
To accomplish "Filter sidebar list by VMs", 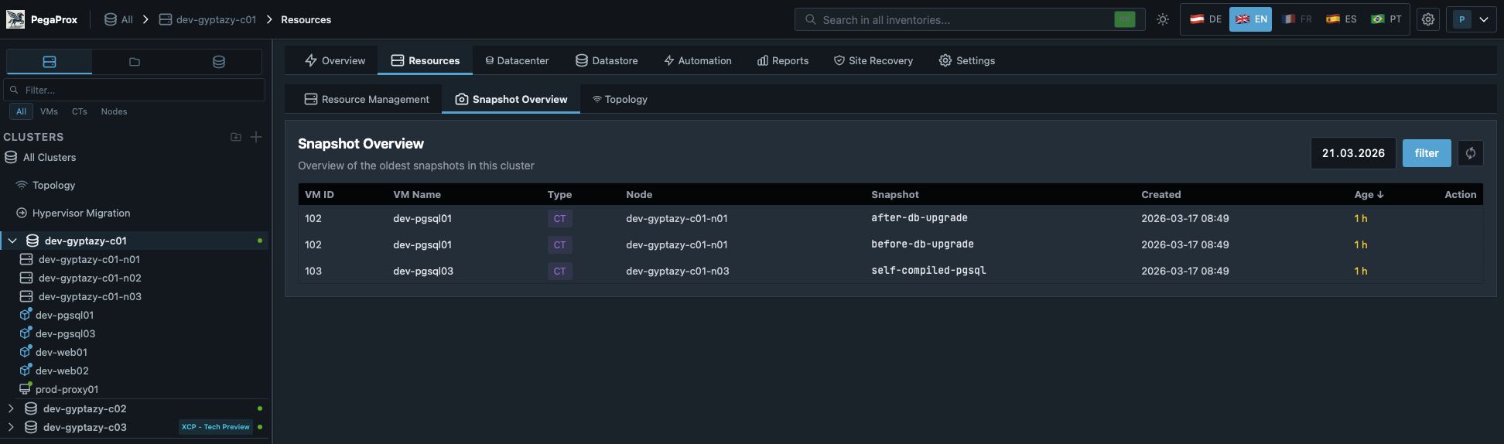I will (49, 111).
